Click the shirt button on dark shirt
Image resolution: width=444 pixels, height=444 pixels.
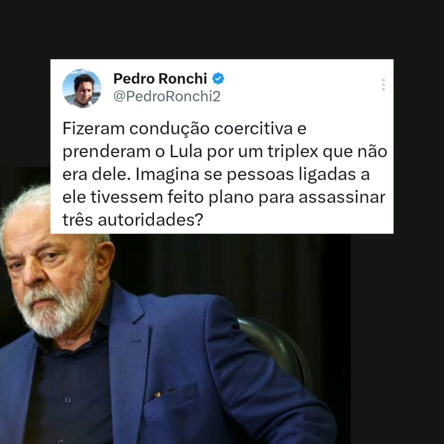tap(67, 400)
